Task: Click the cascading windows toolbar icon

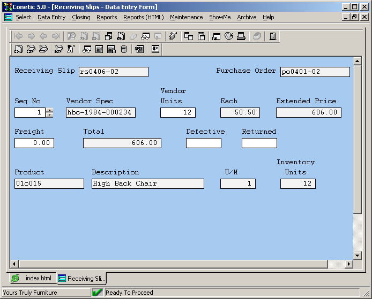Action: coord(189,36)
